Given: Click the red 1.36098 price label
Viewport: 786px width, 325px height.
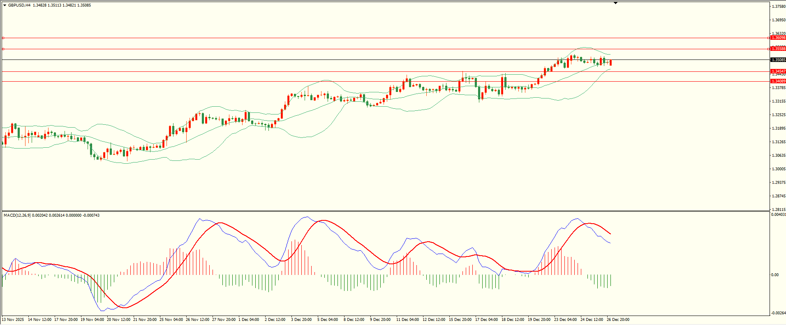Looking at the screenshot, I should (778, 38).
